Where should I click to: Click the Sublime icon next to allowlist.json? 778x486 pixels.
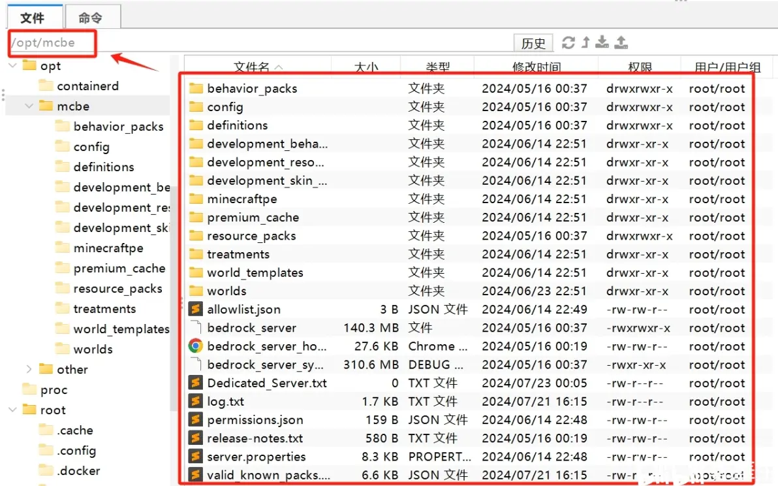(x=196, y=309)
